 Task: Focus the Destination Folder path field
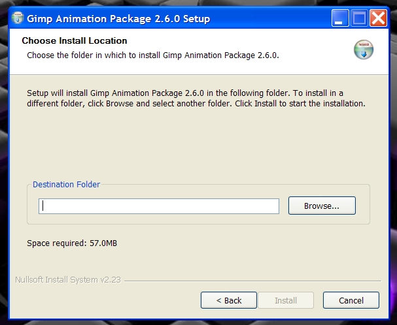(x=159, y=206)
